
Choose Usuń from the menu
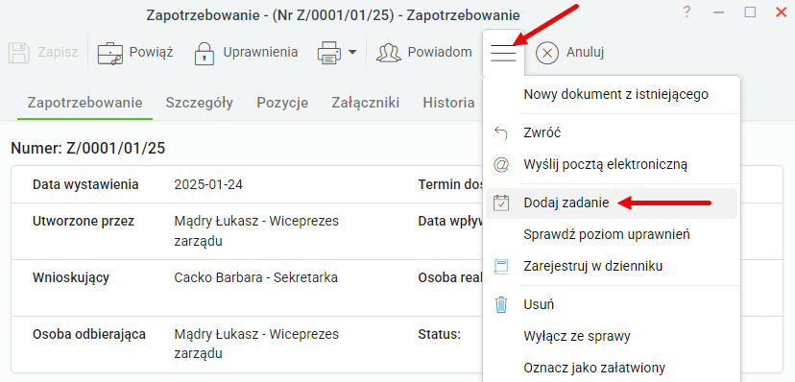click(612, 304)
